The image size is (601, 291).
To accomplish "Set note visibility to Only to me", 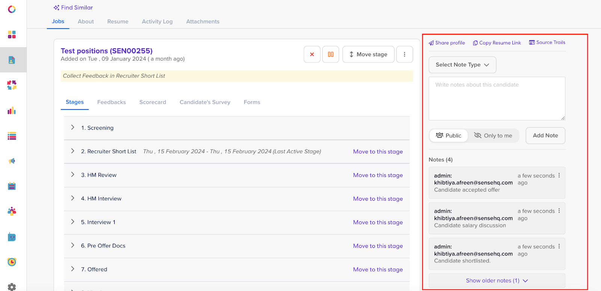I will coord(493,135).
